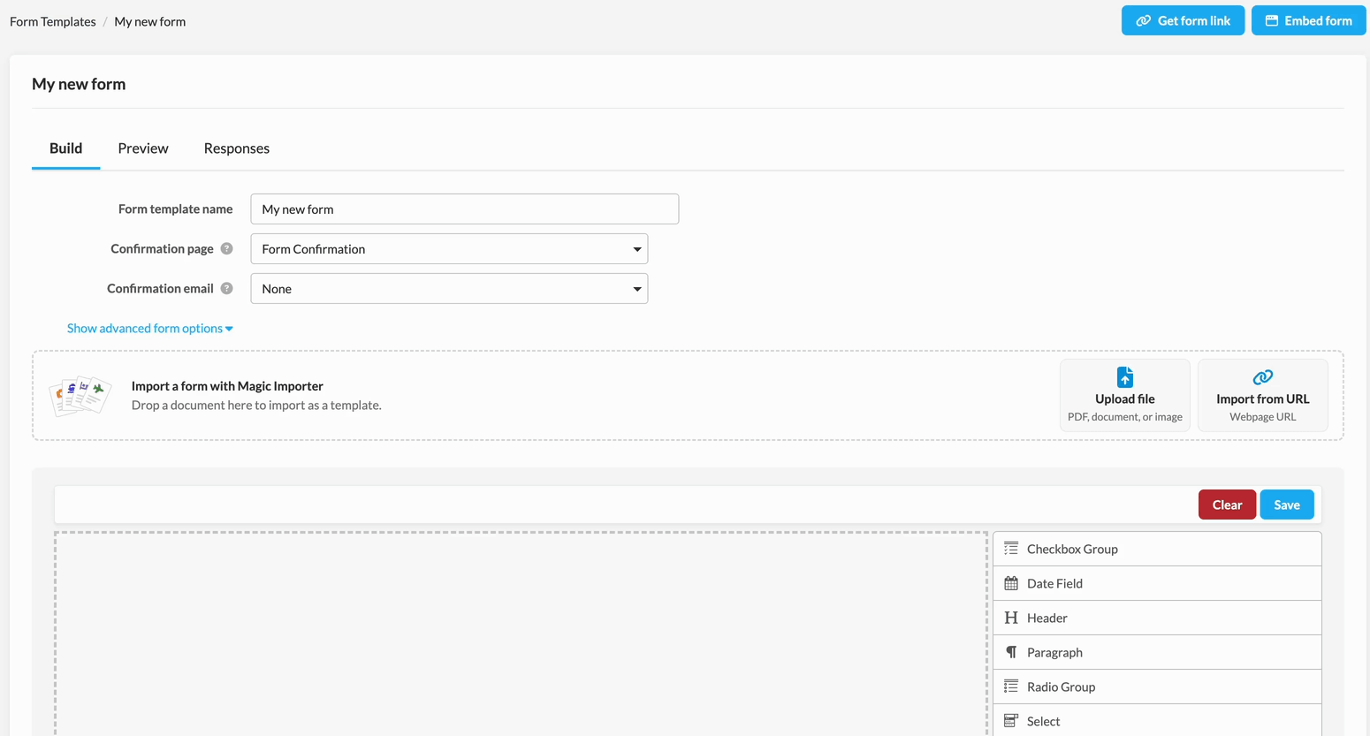Click the Header field H icon
The width and height of the screenshot is (1370, 736).
coord(1011,618)
